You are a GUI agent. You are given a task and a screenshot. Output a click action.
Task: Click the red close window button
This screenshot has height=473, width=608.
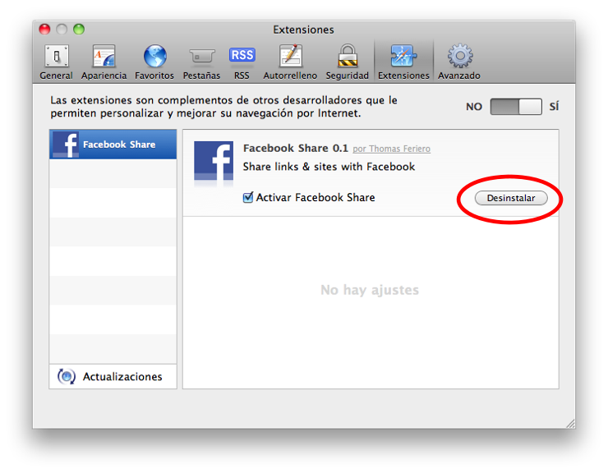(x=44, y=29)
